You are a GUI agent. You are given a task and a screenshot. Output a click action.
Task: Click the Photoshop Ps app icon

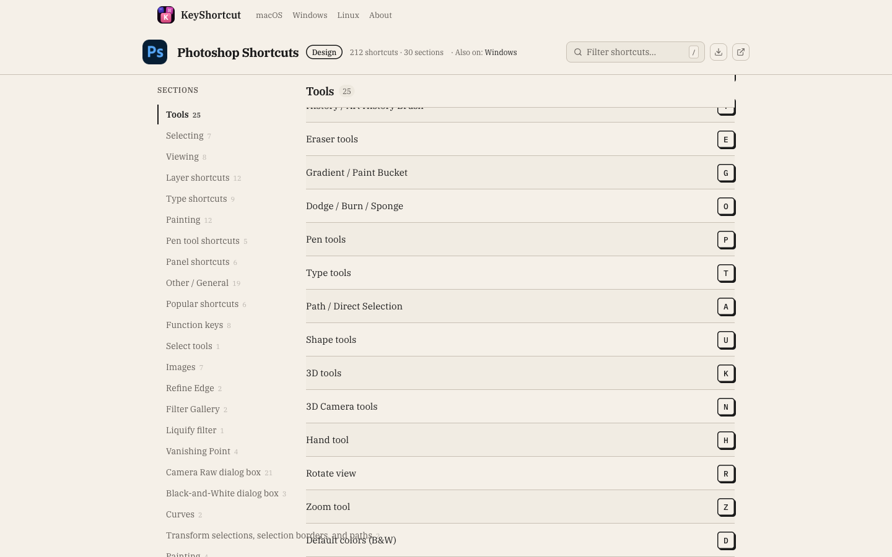(x=155, y=52)
